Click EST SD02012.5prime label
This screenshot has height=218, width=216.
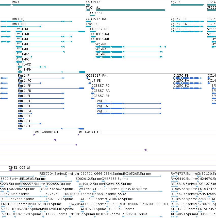(x=89, y=179)
